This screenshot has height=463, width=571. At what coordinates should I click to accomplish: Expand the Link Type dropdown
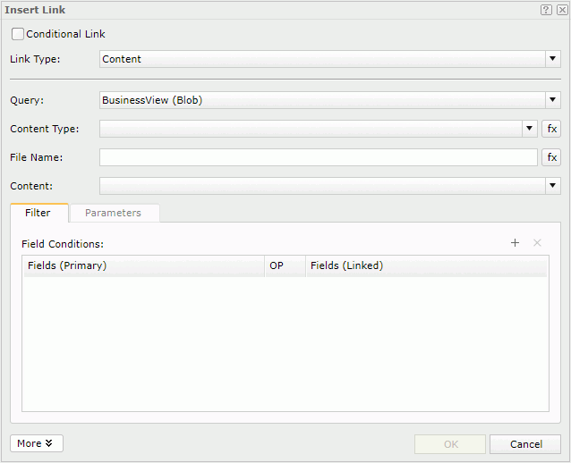pos(552,59)
